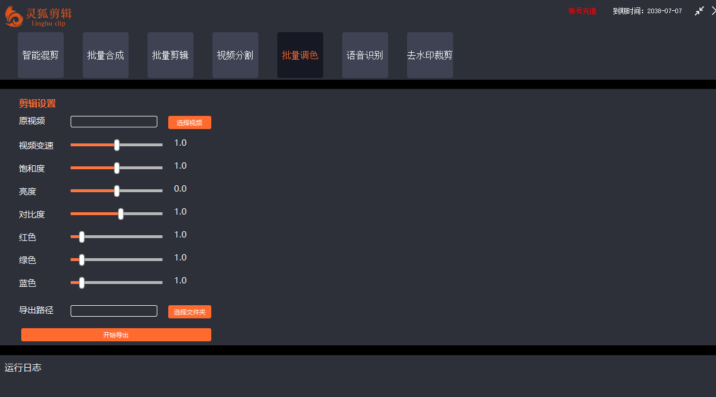Open the 智能混剪 tab
Viewport: 716px width, 397px height.
(x=41, y=55)
